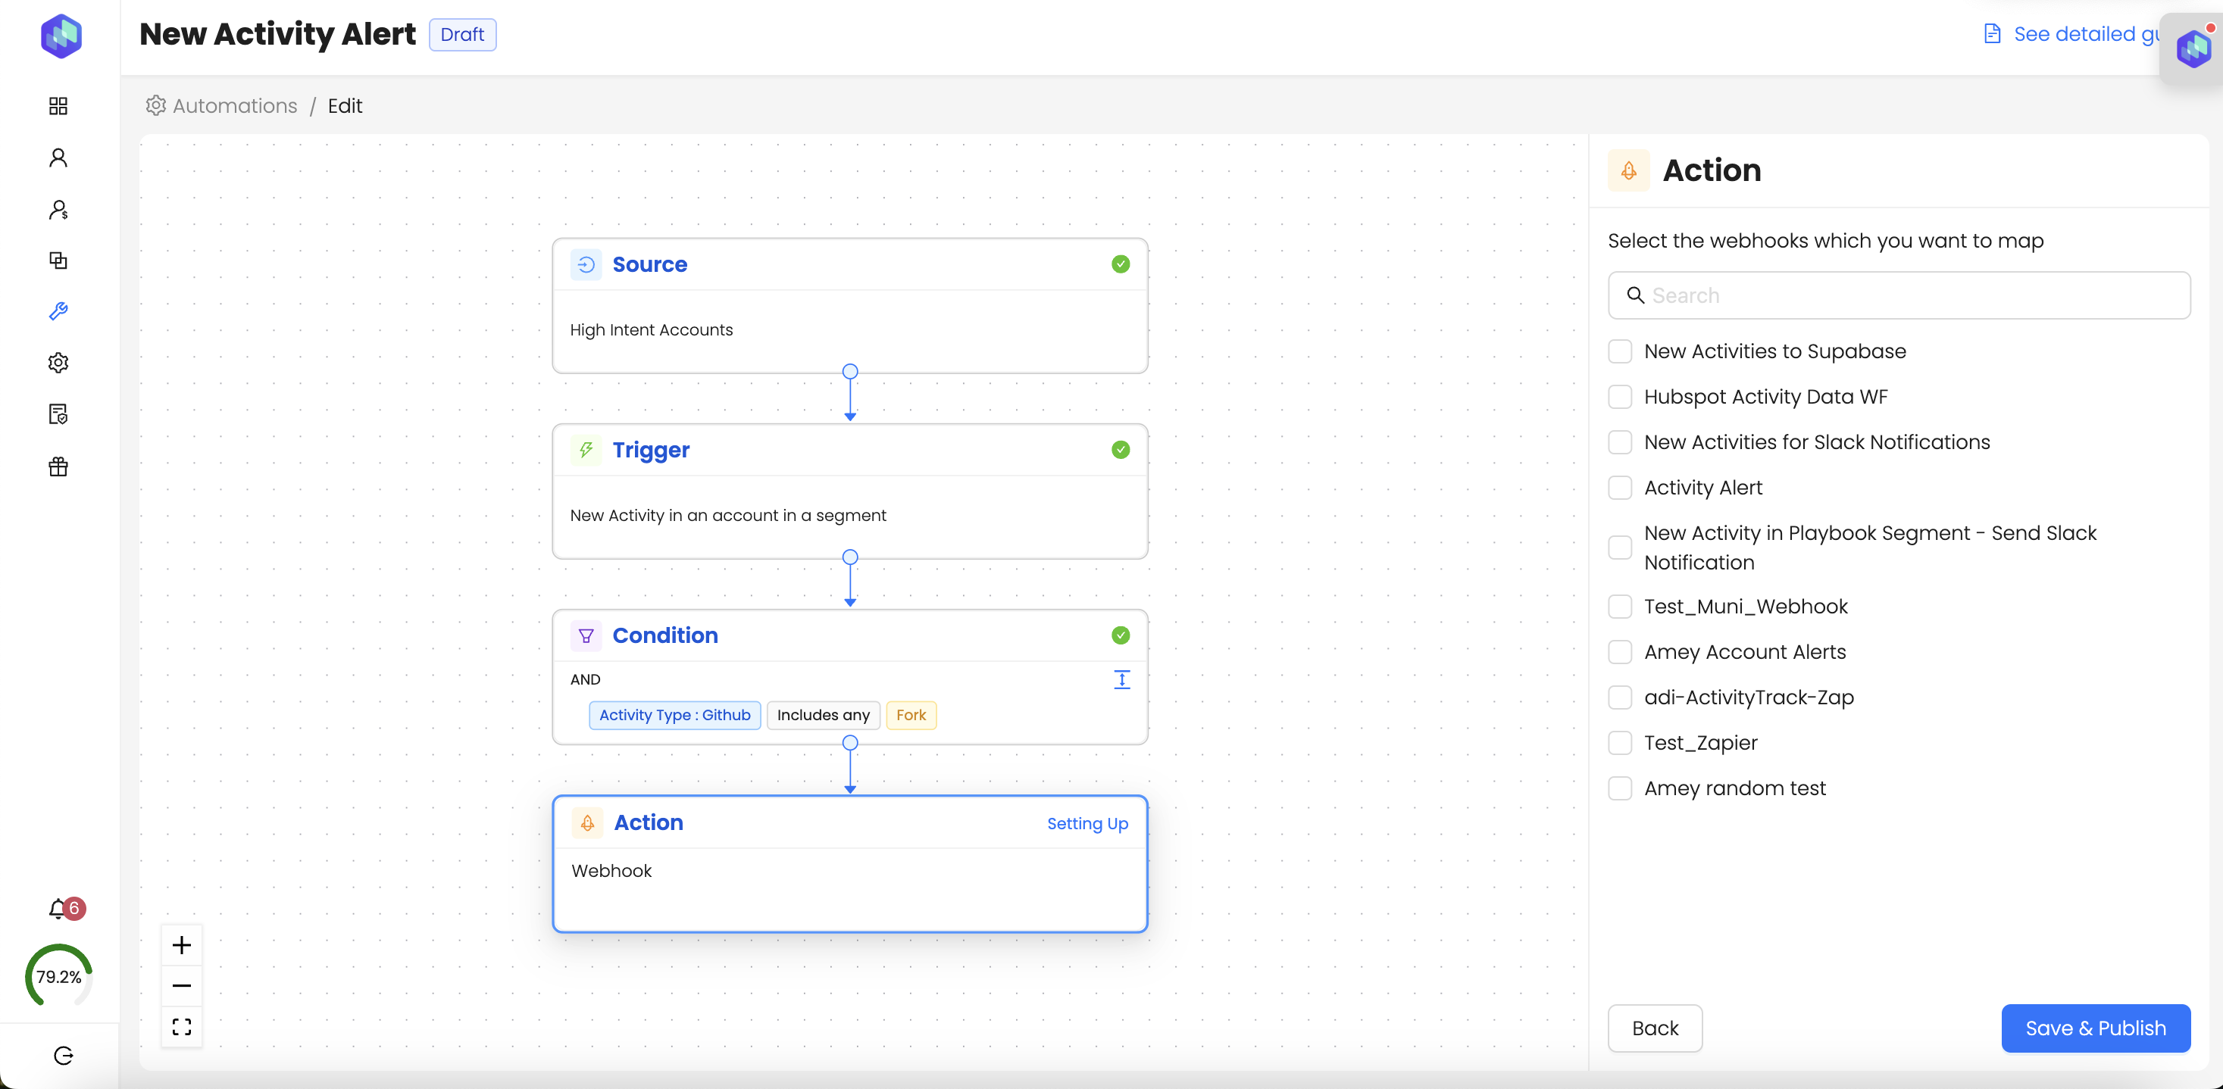
Task: Click the wrench automations icon in sidebar
Action: (x=58, y=311)
